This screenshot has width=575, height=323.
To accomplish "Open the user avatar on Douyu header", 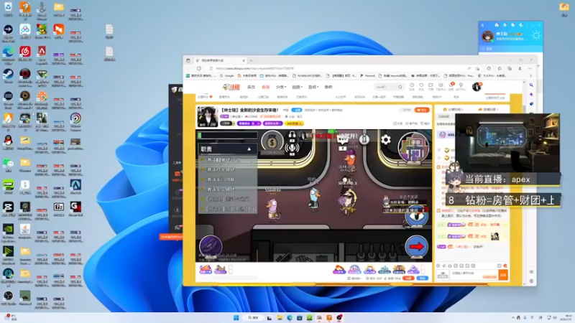I will tap(477, 87).
